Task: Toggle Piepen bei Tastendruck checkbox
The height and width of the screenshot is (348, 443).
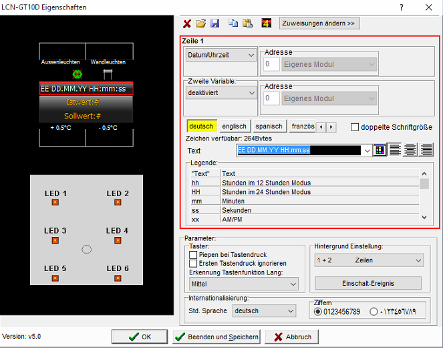Action: point(193,255)
